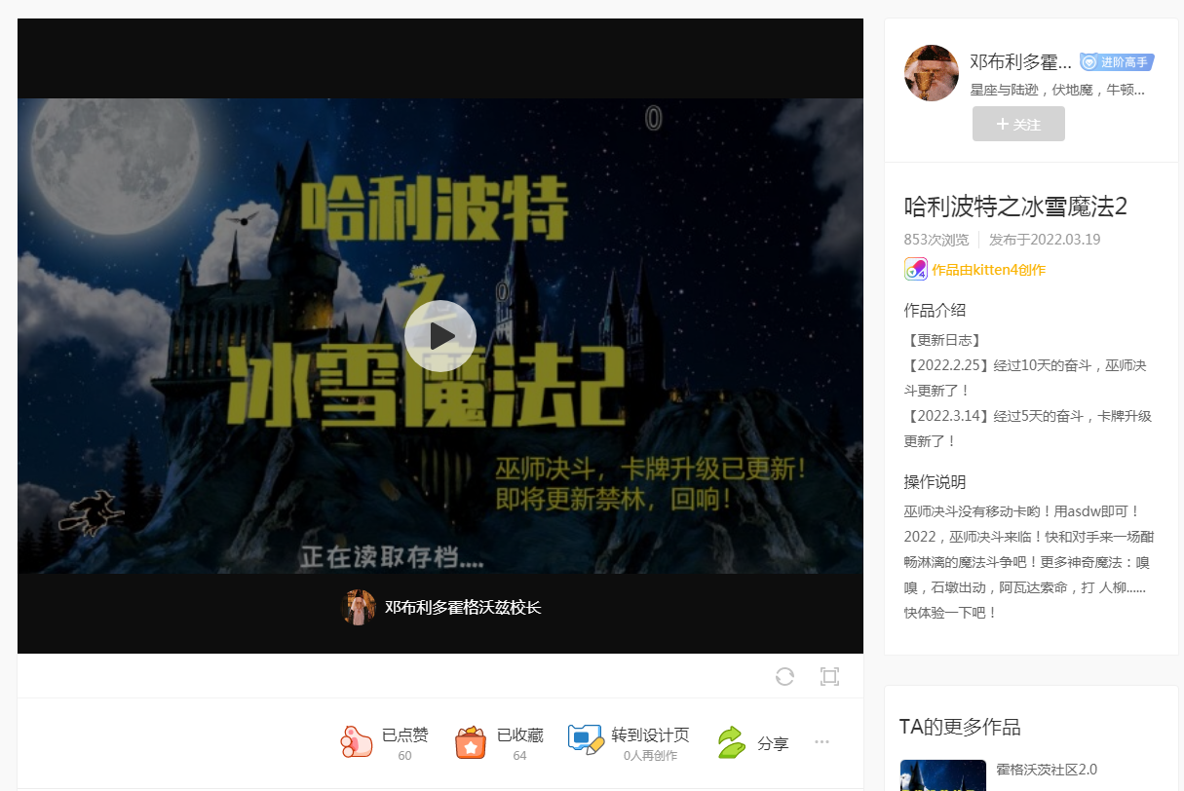Image resolution: width=1184 pixels, height=791 pixels.
Task: Click the 发布于2022.03.19 date text
Action: coord(1045,240)
